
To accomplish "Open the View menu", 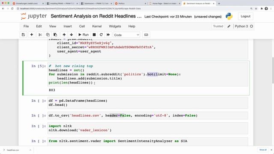I will [x=52, y=26].
